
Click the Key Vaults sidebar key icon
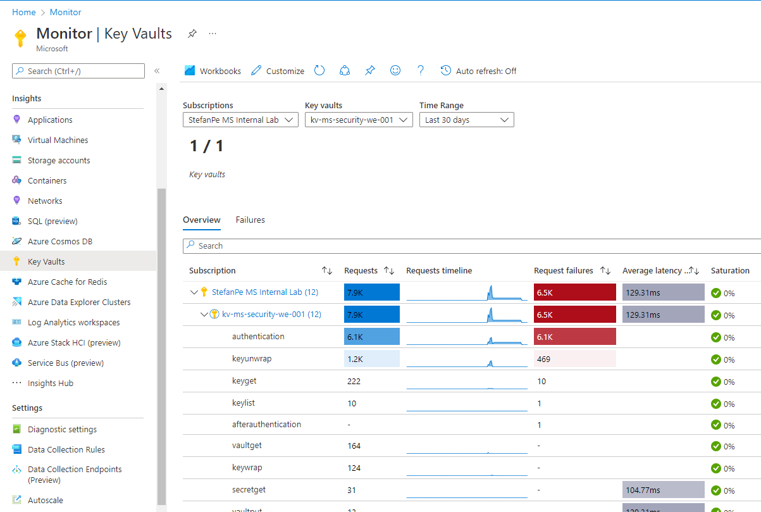click(17, 261)
